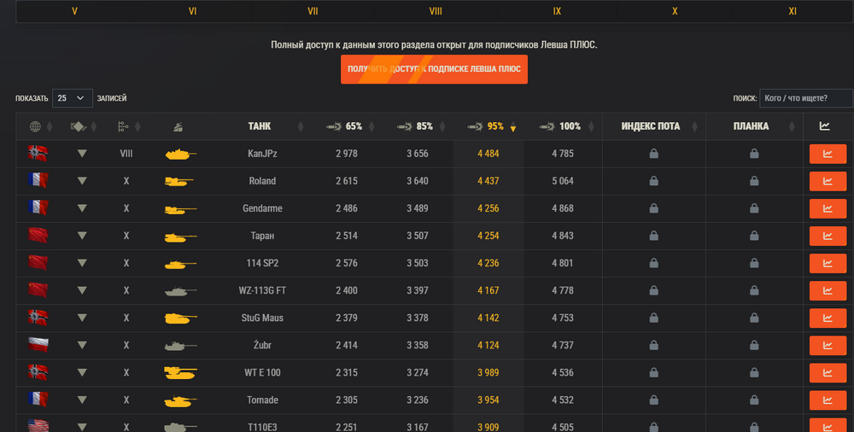Expand the 114 SP2 row triangle
Screen dimensions: 854x432
tap(82, 263)
